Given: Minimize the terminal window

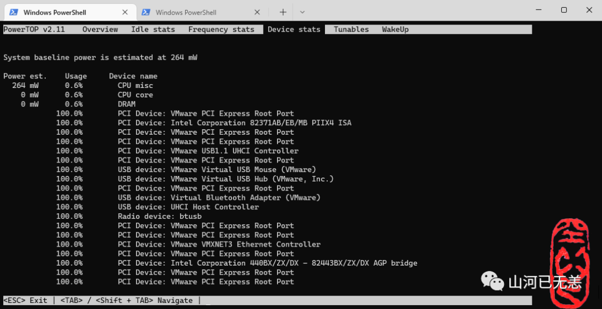Looking at the screenshot, I should (538, 11).
